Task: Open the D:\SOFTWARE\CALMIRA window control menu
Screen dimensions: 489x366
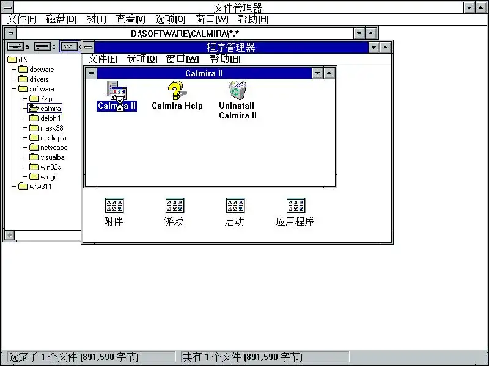Action: tap(10, 33)
